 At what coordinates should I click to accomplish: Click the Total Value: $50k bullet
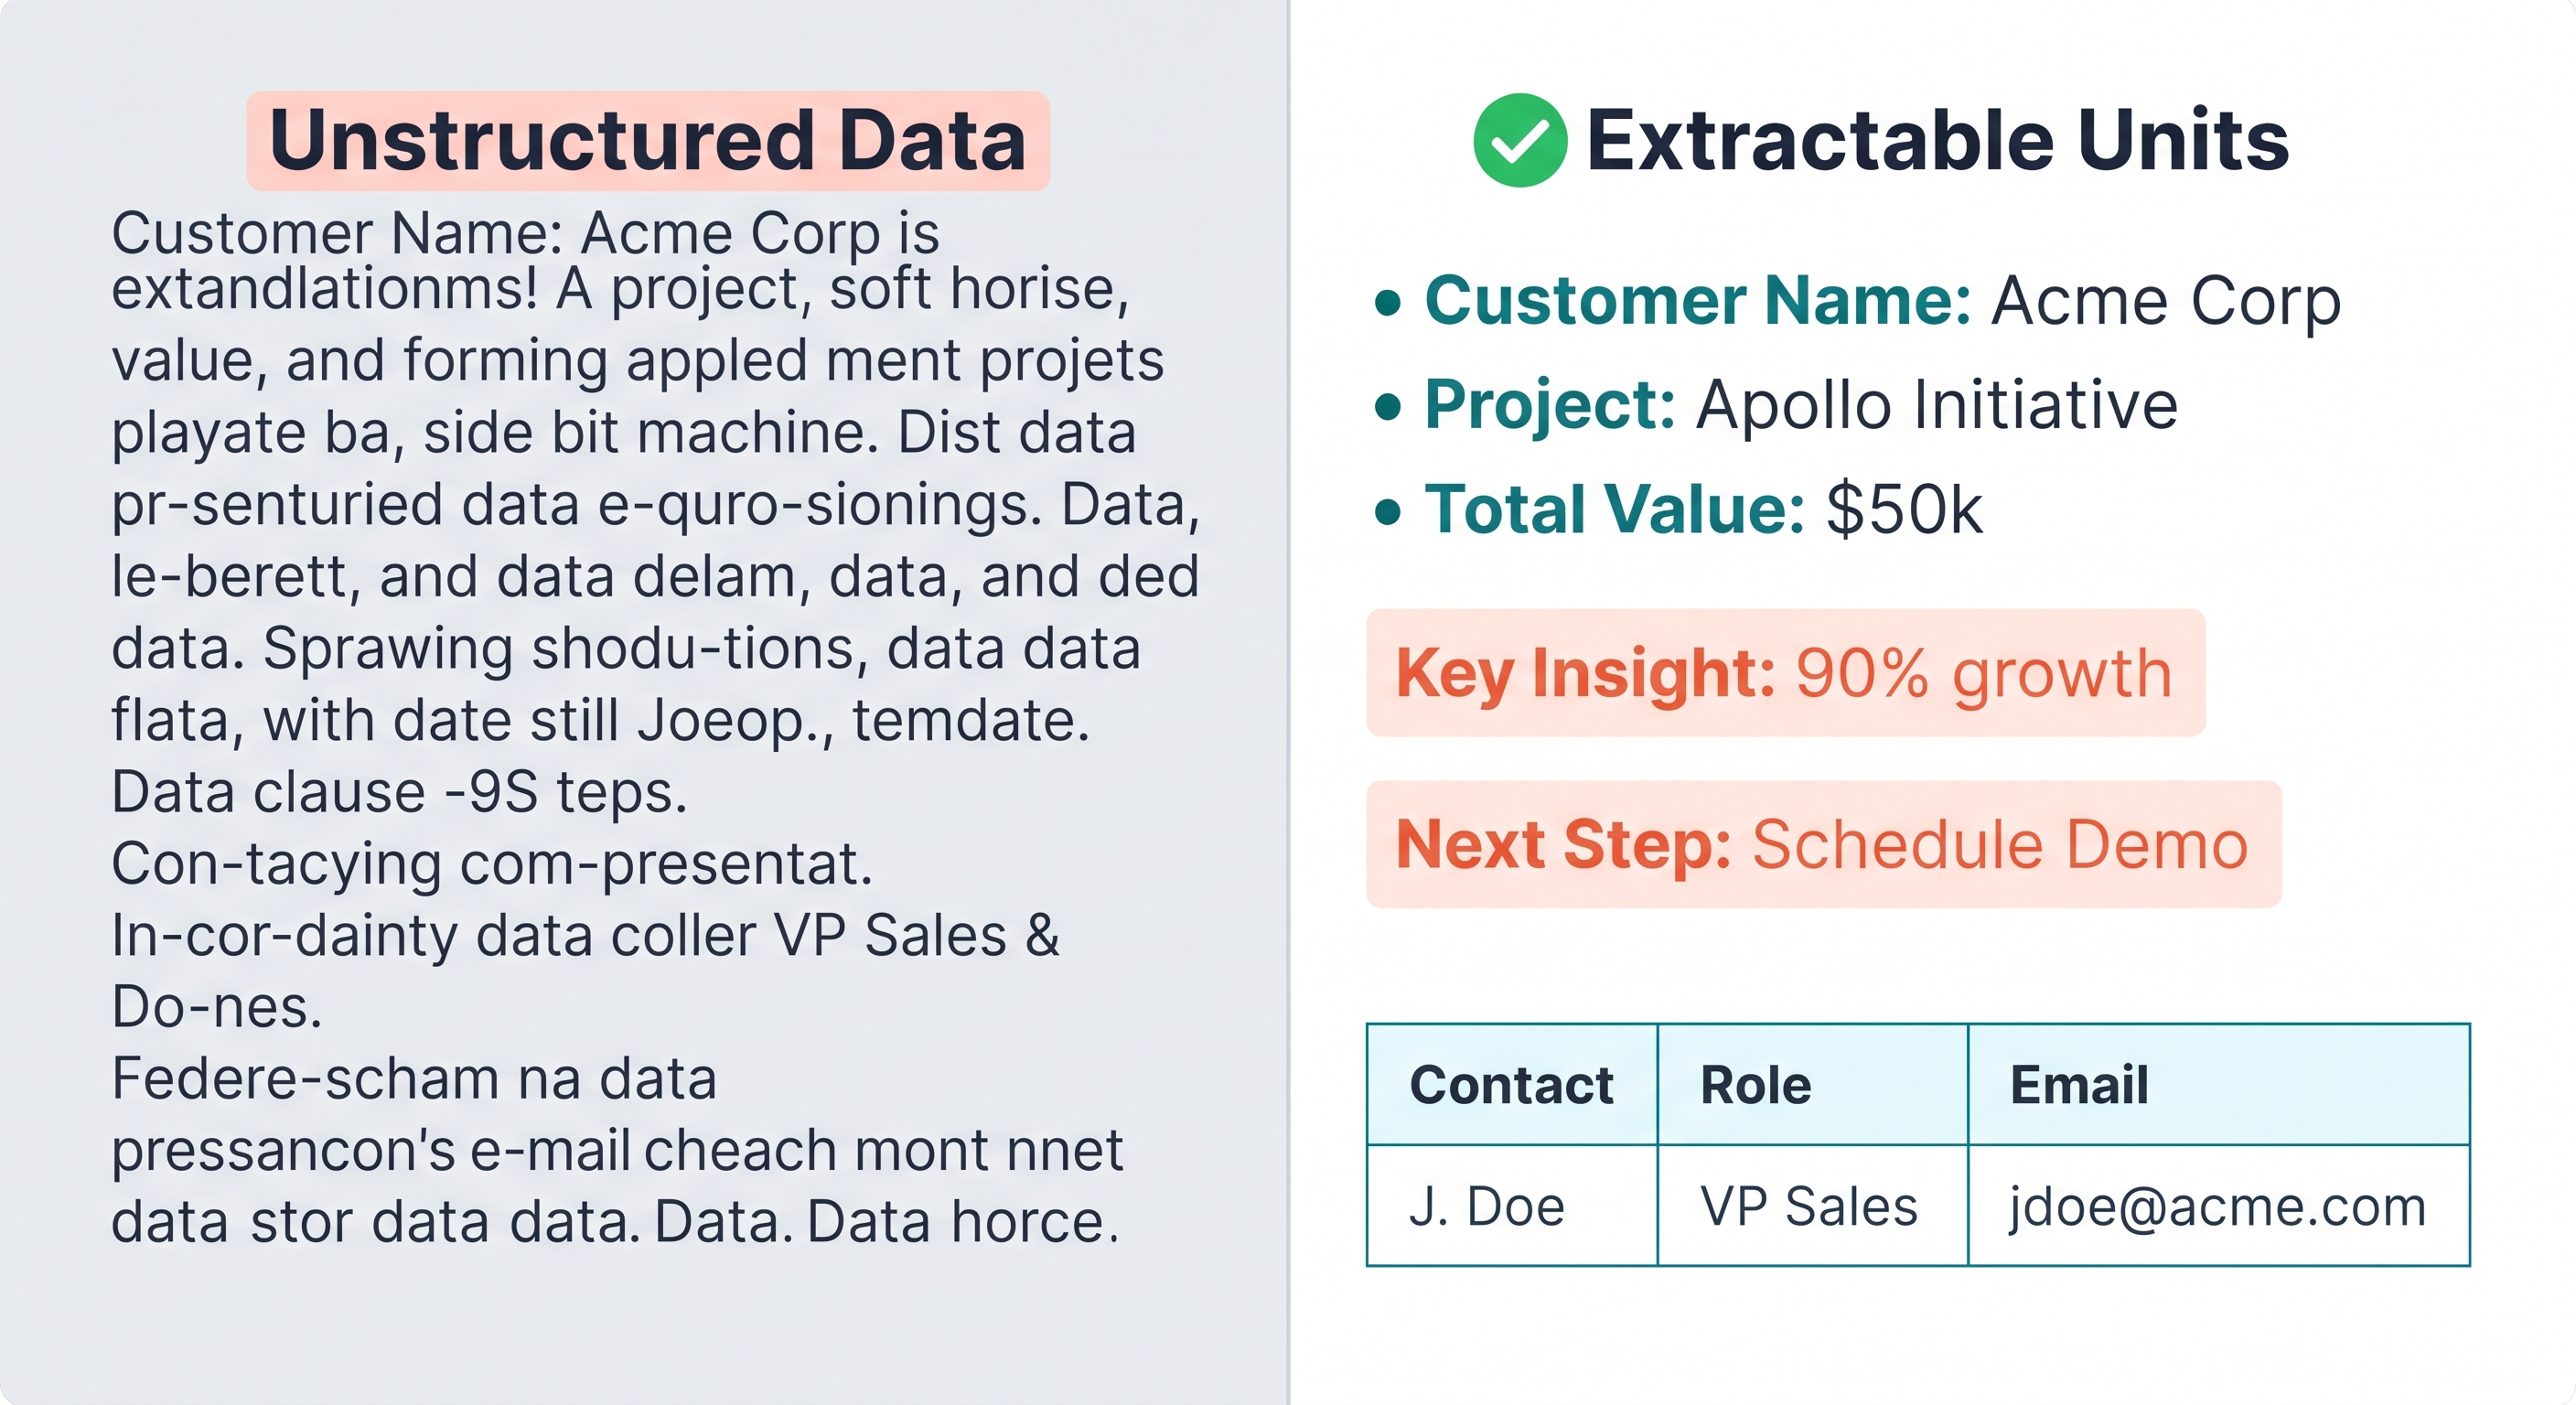click(1678, 509)
